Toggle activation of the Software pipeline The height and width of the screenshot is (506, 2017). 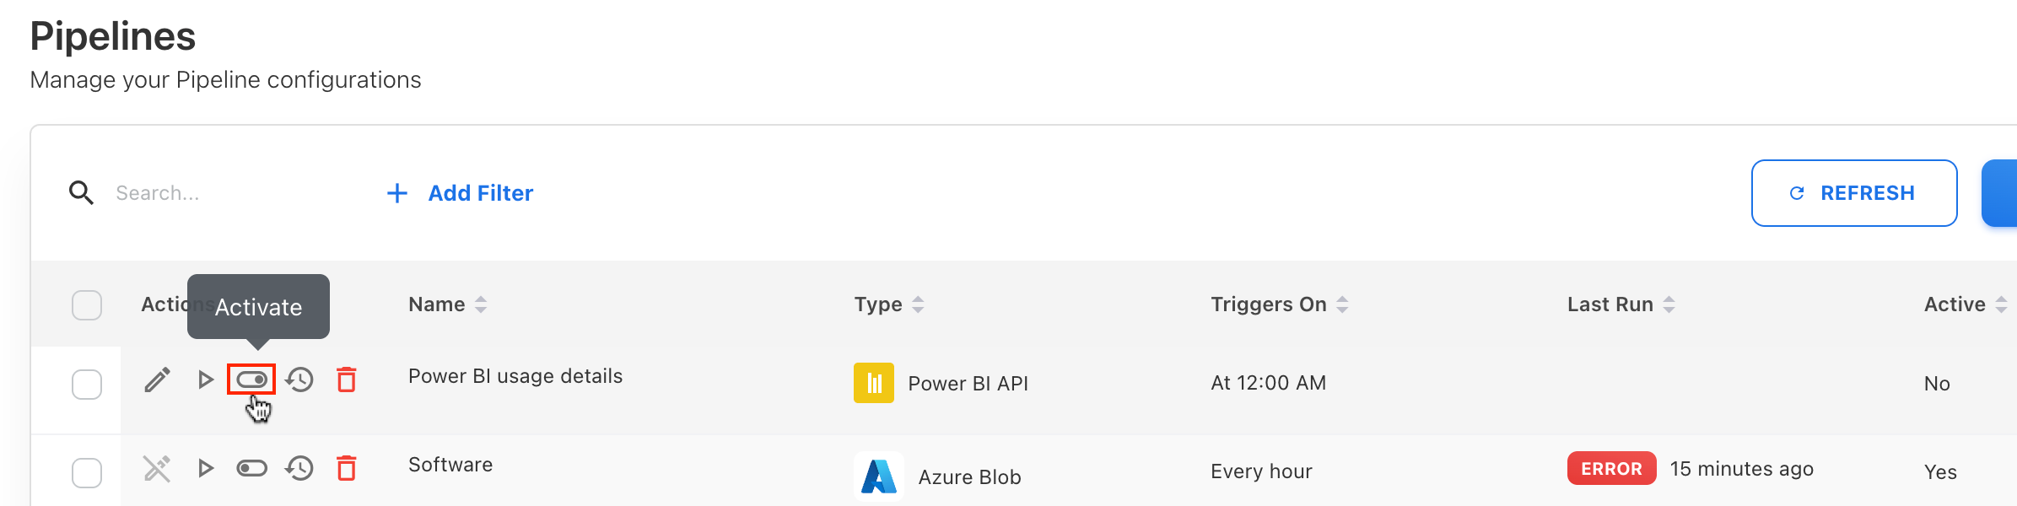point(251,468)
